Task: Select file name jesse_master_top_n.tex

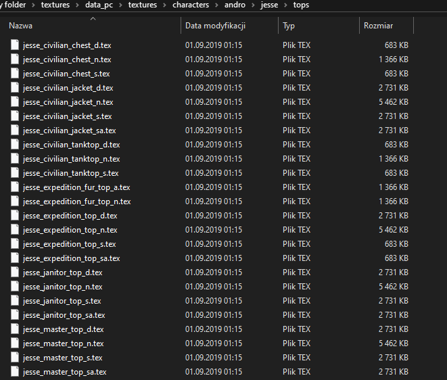Action: click(63, 343)
